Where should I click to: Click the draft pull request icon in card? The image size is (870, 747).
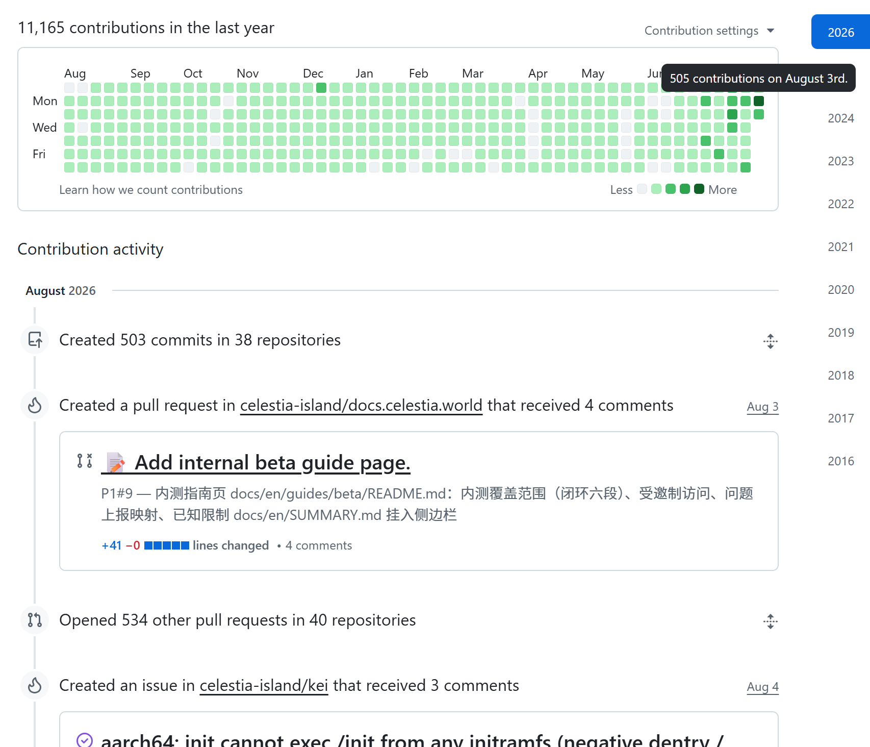85,461
